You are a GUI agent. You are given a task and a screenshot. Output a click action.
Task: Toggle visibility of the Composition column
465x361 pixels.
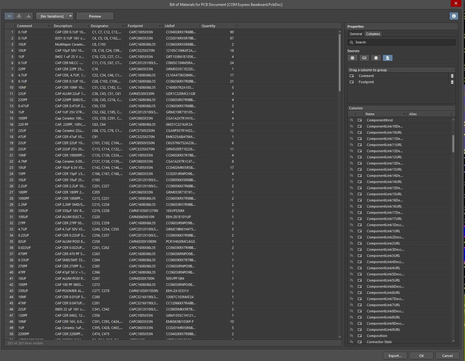pos(351,336)
